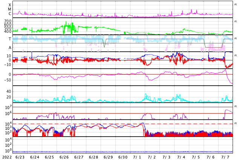Viewport: 239px width, 160px height.
Task: Select the 7/ 7 date label
Action: 225,157
